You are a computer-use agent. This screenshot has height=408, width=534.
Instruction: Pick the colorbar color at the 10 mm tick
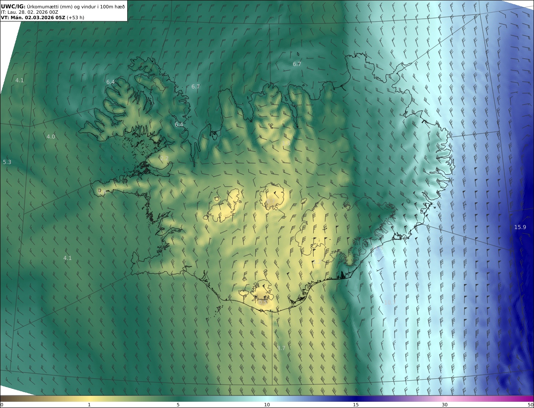tap(267, 398)
